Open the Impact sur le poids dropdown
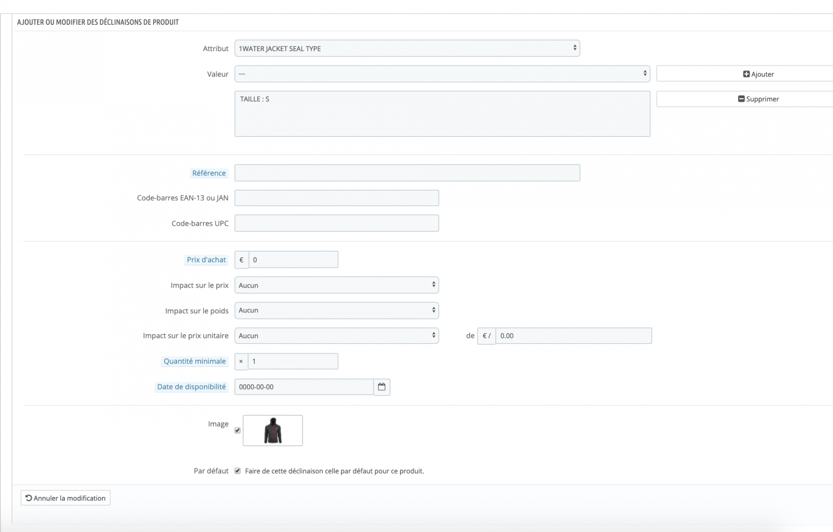The image size is (833, 532). (x=337, y=310)
